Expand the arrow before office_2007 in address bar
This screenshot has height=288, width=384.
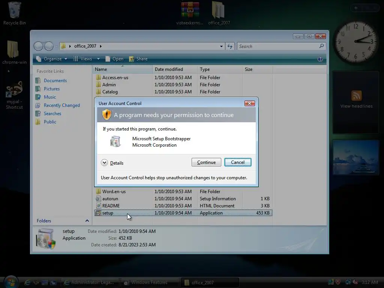click(x=70, y=46)
